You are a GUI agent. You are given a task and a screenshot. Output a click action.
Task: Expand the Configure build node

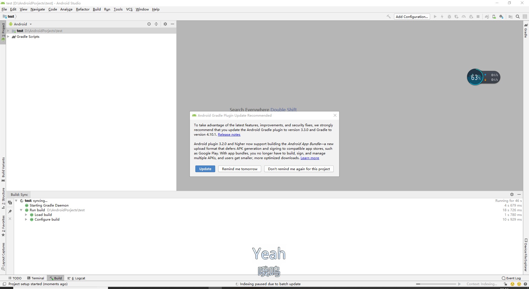[x=26, y=220]
